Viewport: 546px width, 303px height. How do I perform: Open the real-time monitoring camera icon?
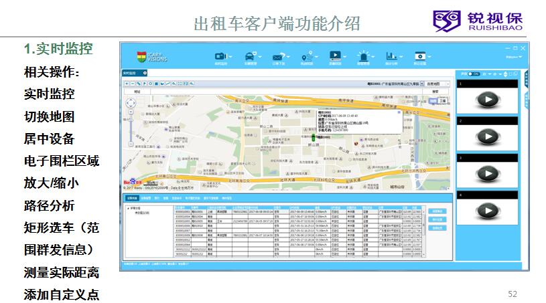point(220,56)
